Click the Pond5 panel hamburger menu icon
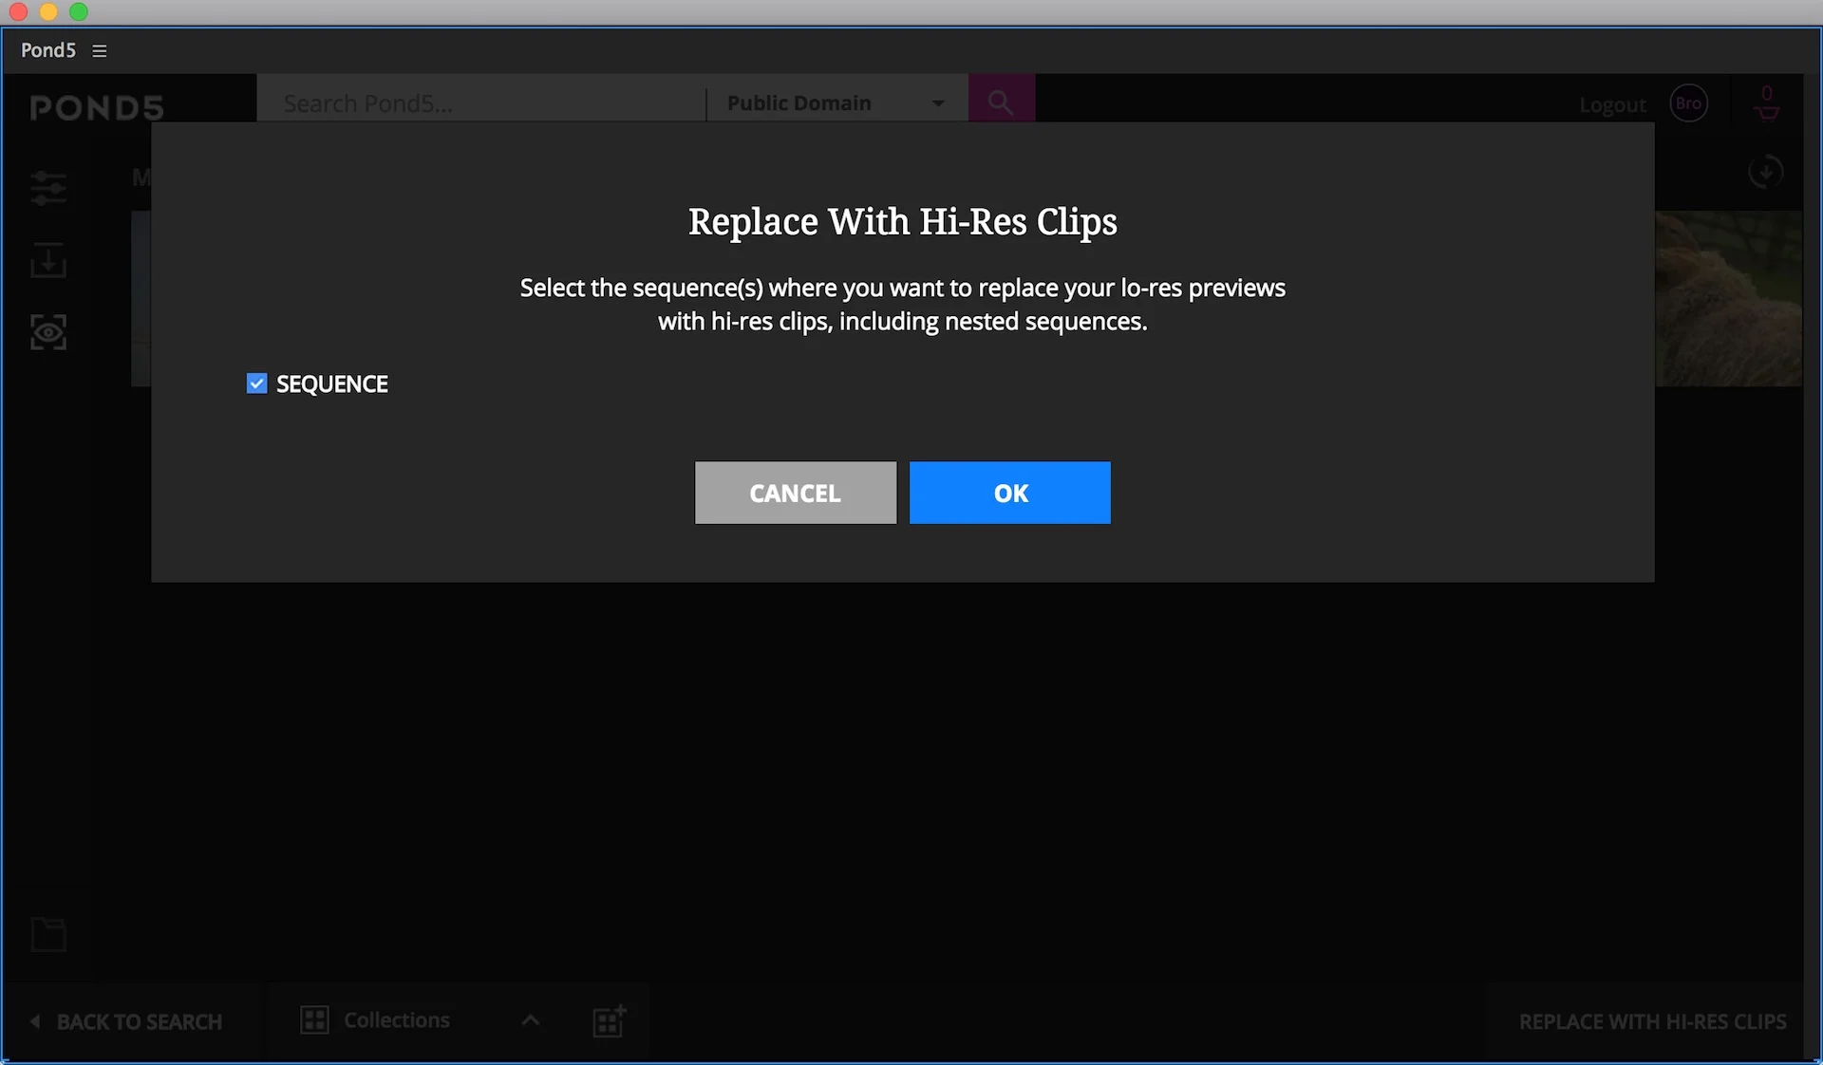1823x1065 pixels. tap(100, 51)
